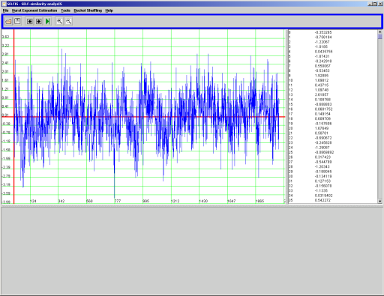Open the Hurst Exponent Estimation menu

pyautogui.click(x=34, y=10)
